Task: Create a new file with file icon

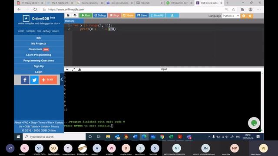Action: [68, 16]
